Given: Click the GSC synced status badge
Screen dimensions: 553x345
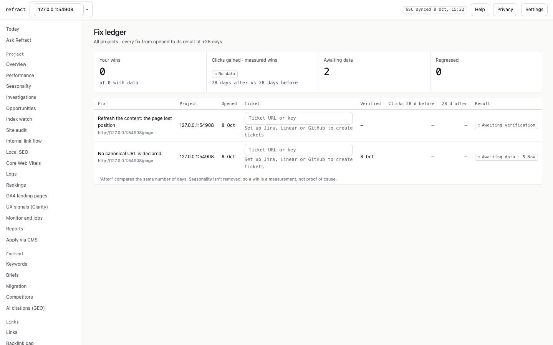Looking at the screenshot, I should 435,10.
